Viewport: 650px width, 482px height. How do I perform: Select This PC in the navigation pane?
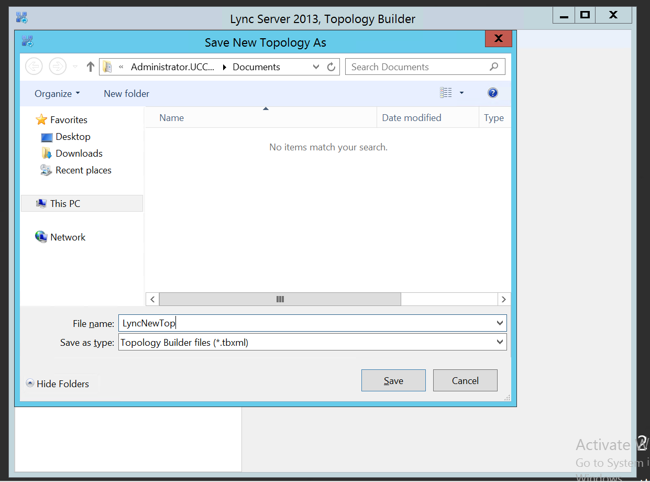(82, 203)
